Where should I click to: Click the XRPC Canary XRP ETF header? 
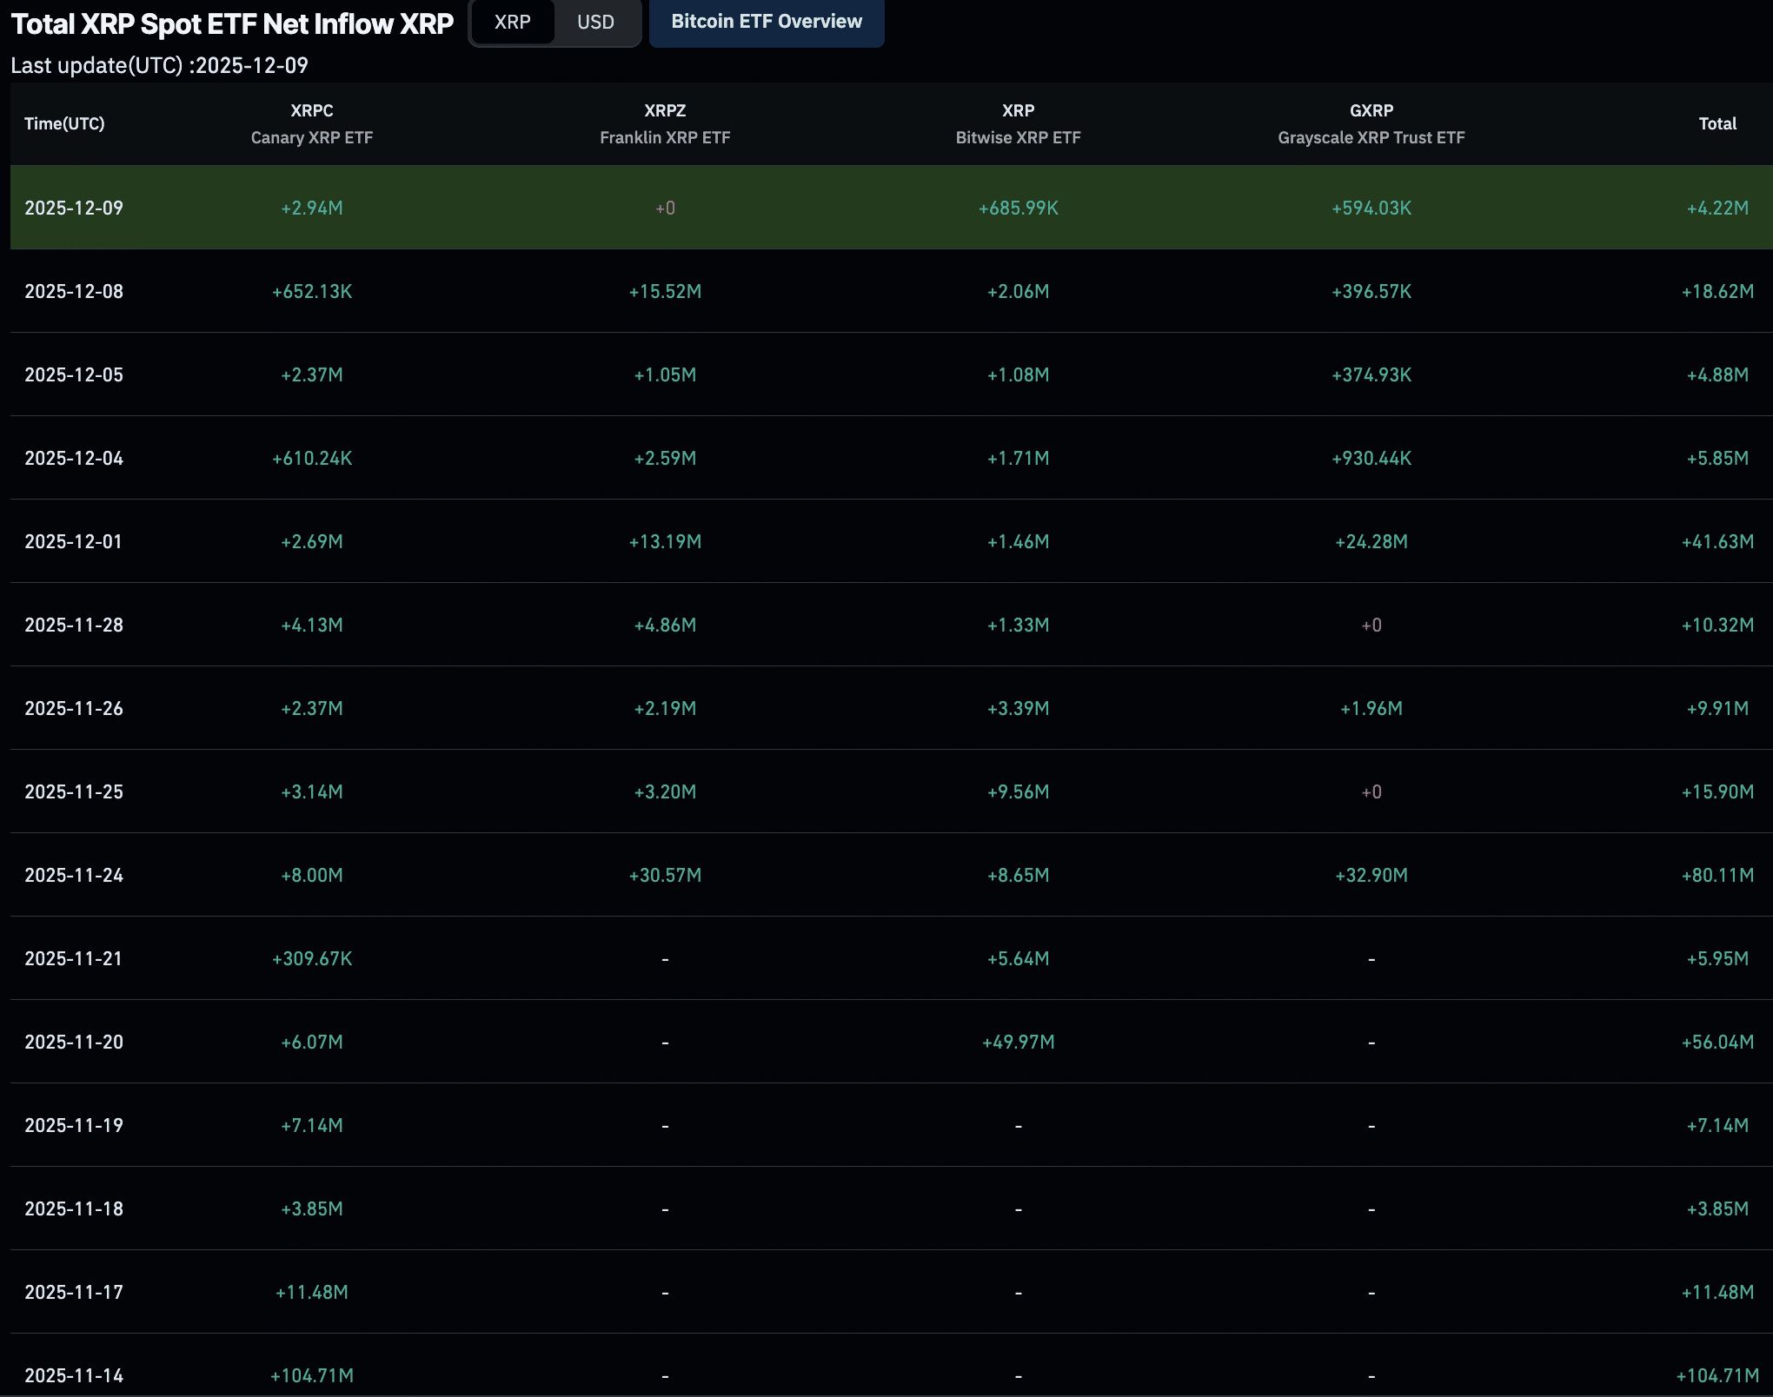(311, 123)
